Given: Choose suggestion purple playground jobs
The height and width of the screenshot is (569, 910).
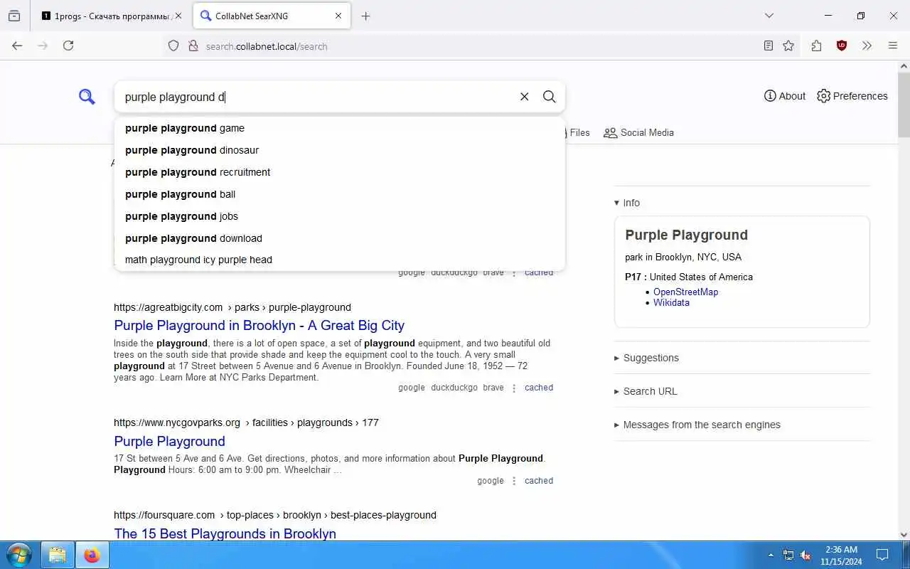Looking at the screenshot, I should (340, 216).
